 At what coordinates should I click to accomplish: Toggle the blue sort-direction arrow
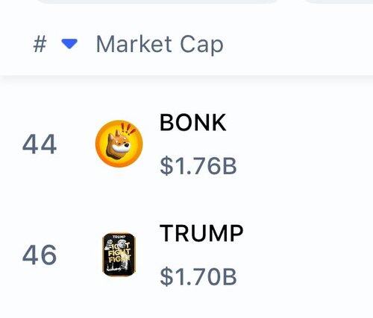coord(69,44)
